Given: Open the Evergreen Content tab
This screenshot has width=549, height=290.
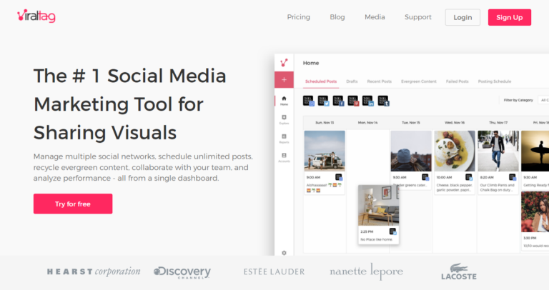Looking at the screenshot, I should tap(419, 81).
